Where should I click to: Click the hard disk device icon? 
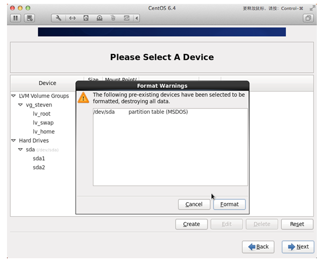tap(86, 18)
